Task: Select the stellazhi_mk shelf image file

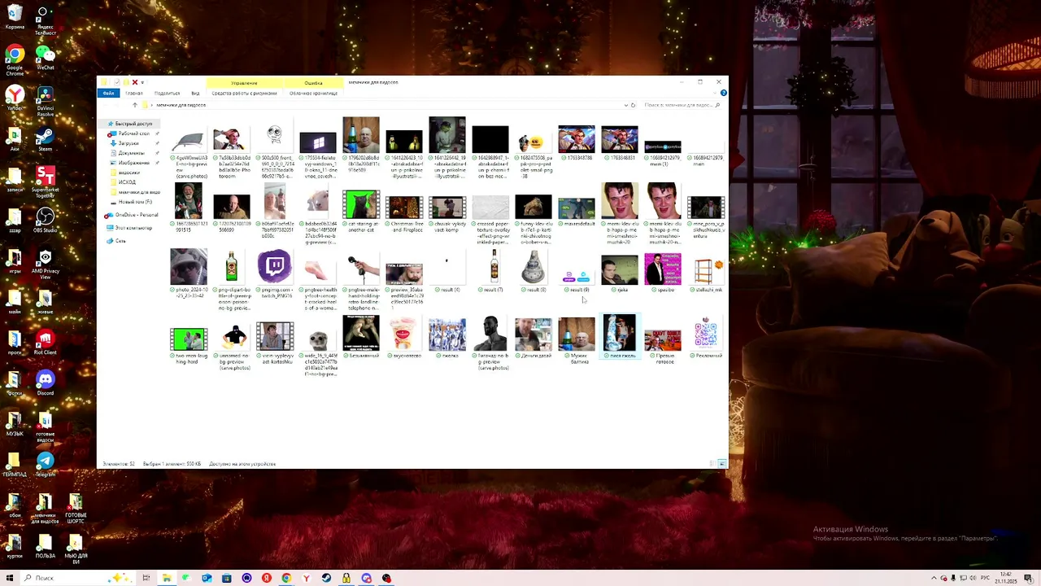Action: pos(706,273)
